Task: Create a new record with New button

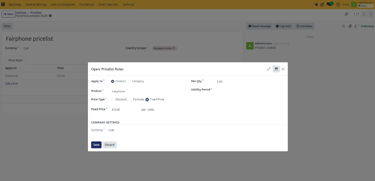Action: tap(8, 14)
